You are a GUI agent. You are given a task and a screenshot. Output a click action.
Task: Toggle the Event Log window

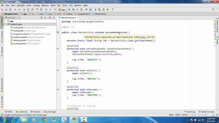[x=190, y=112]
